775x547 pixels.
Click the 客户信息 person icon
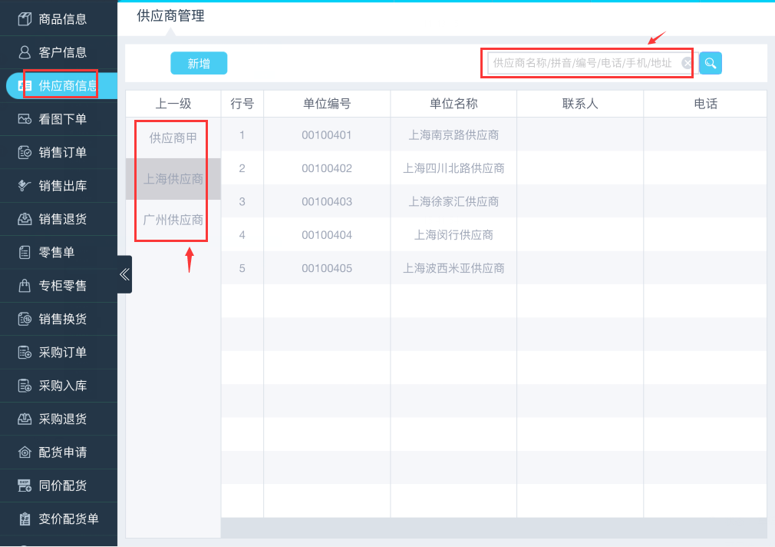25,52
